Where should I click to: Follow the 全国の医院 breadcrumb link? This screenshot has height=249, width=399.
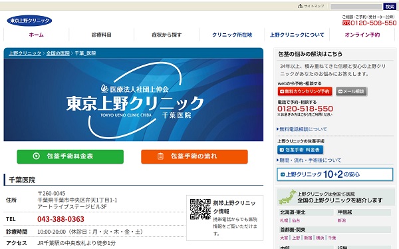click(x=58, y=53)
